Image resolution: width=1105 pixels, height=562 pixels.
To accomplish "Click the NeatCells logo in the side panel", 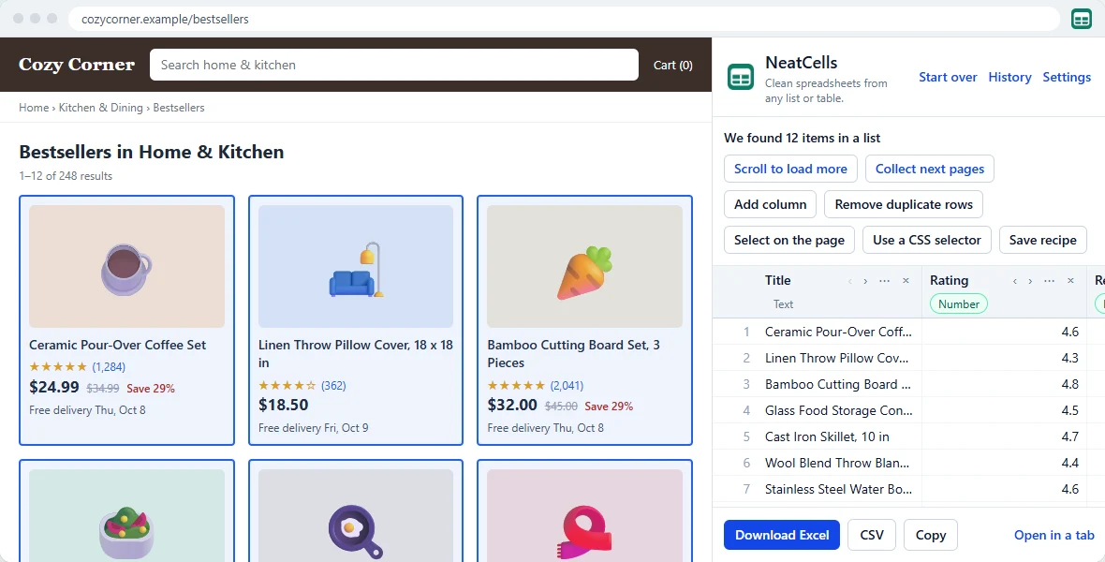I will (741, 77).
